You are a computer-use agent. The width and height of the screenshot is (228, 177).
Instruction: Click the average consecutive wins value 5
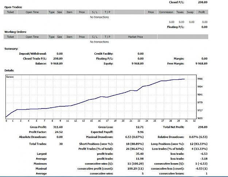[x=143, y=174]
